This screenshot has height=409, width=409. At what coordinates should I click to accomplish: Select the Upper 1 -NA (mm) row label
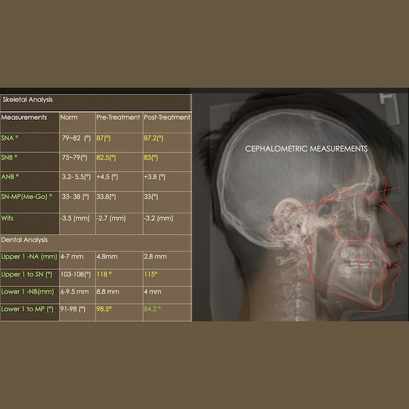pyautogui.click(x=28, y=256)
